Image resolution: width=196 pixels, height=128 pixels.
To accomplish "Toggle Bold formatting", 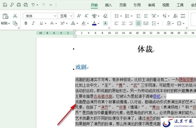I will pyautogui.click(x=26, y=23).
